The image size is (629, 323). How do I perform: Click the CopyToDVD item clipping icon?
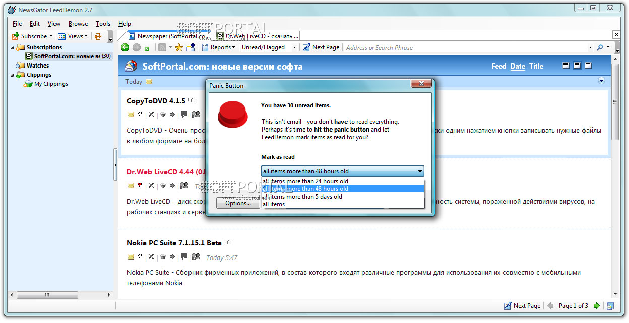point(163,115)
